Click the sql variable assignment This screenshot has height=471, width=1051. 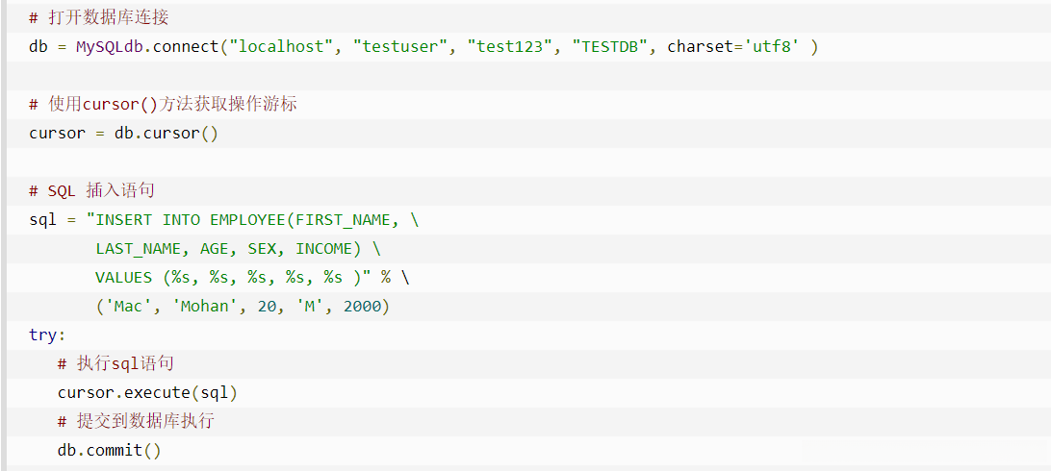point(43,219)
